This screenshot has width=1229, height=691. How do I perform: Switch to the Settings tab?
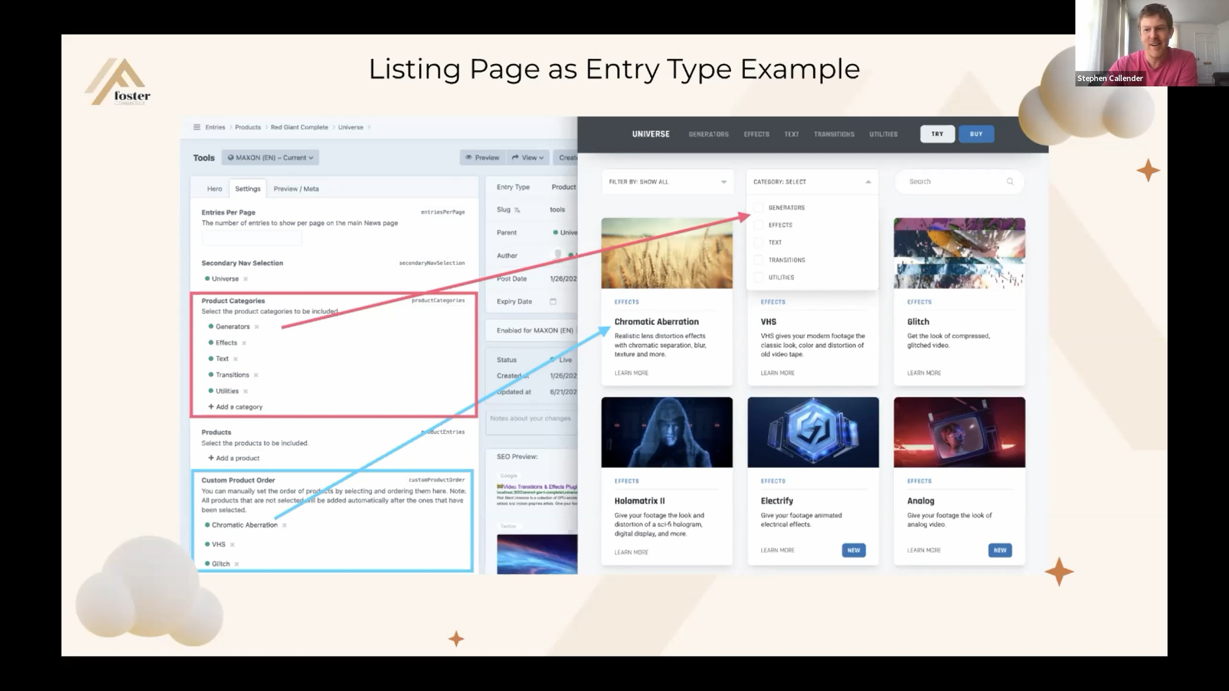coord(248,189)
